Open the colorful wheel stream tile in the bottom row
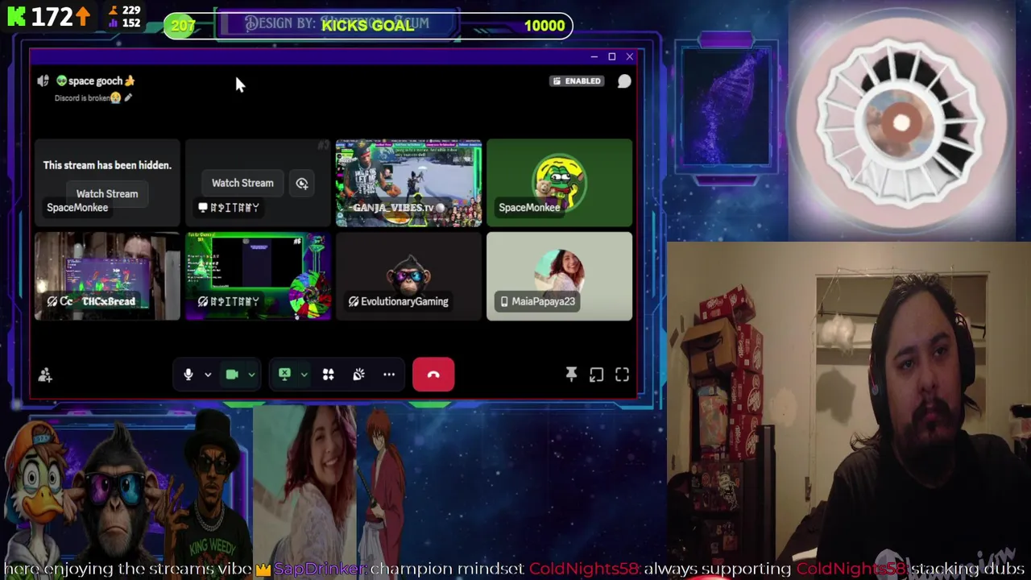Screen dimensions: 1031x580 pos(258,276)
